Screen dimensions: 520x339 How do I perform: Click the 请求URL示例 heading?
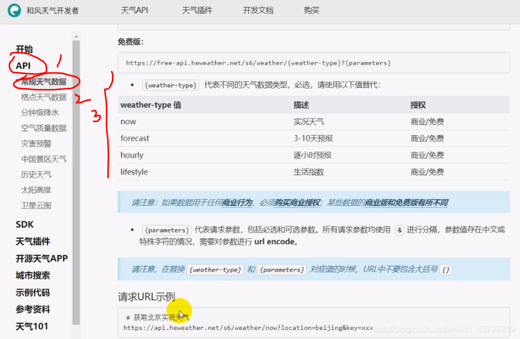(146, 297)
